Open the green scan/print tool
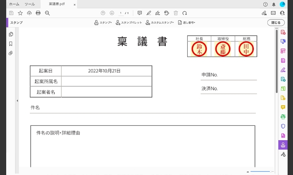The image size is (293, 175). point(283,117)
